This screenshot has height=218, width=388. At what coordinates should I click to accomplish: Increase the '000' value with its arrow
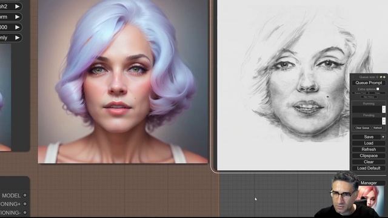18,27
